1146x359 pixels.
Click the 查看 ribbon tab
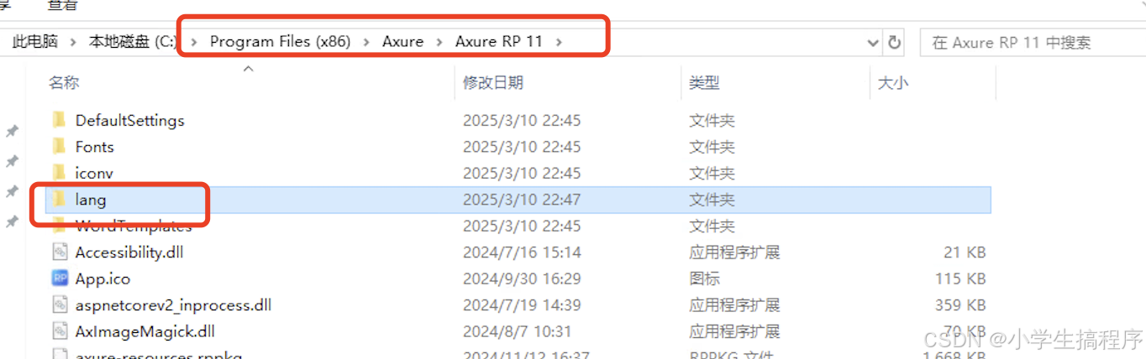[x=62, y=5]
